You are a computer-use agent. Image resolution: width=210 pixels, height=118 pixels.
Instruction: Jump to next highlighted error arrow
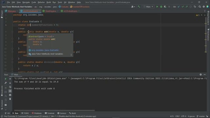[x=205, y=15]
